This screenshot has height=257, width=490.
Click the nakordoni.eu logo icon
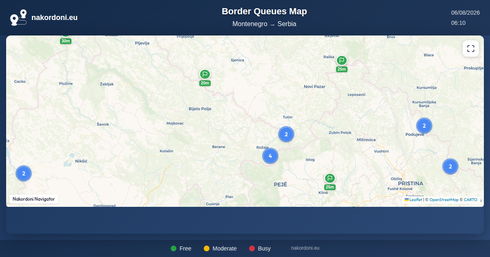click(18, 18)
